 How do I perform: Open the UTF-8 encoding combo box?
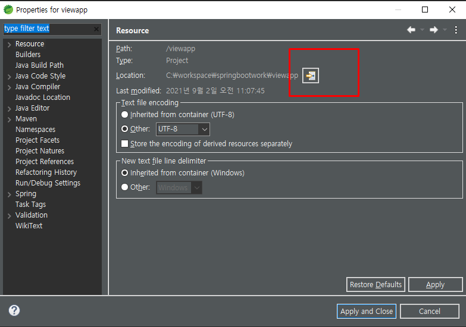[x=183, y=129]
